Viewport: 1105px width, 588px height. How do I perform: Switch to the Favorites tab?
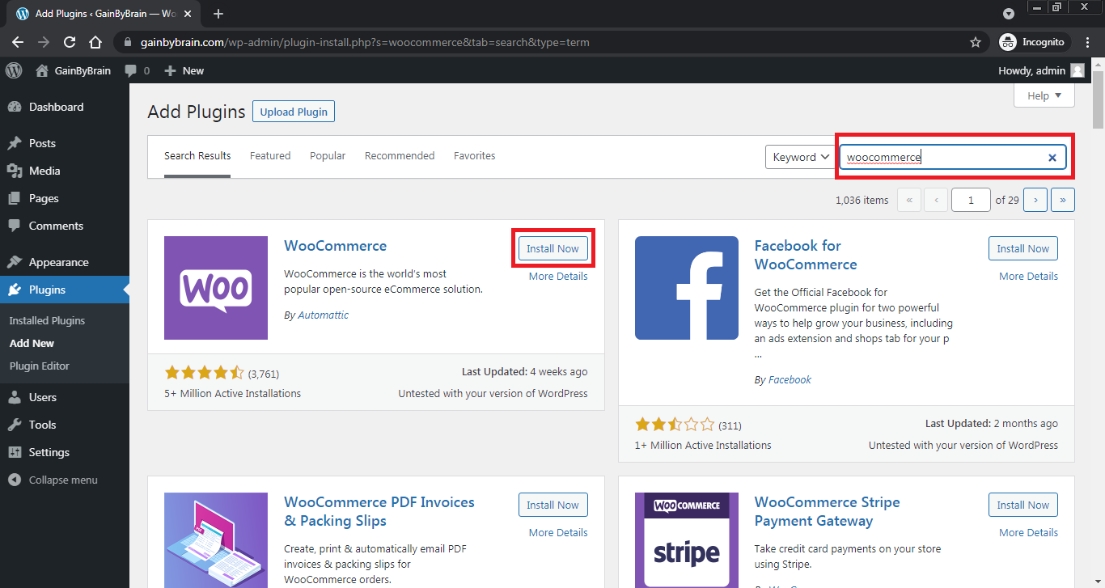(475, 155)
